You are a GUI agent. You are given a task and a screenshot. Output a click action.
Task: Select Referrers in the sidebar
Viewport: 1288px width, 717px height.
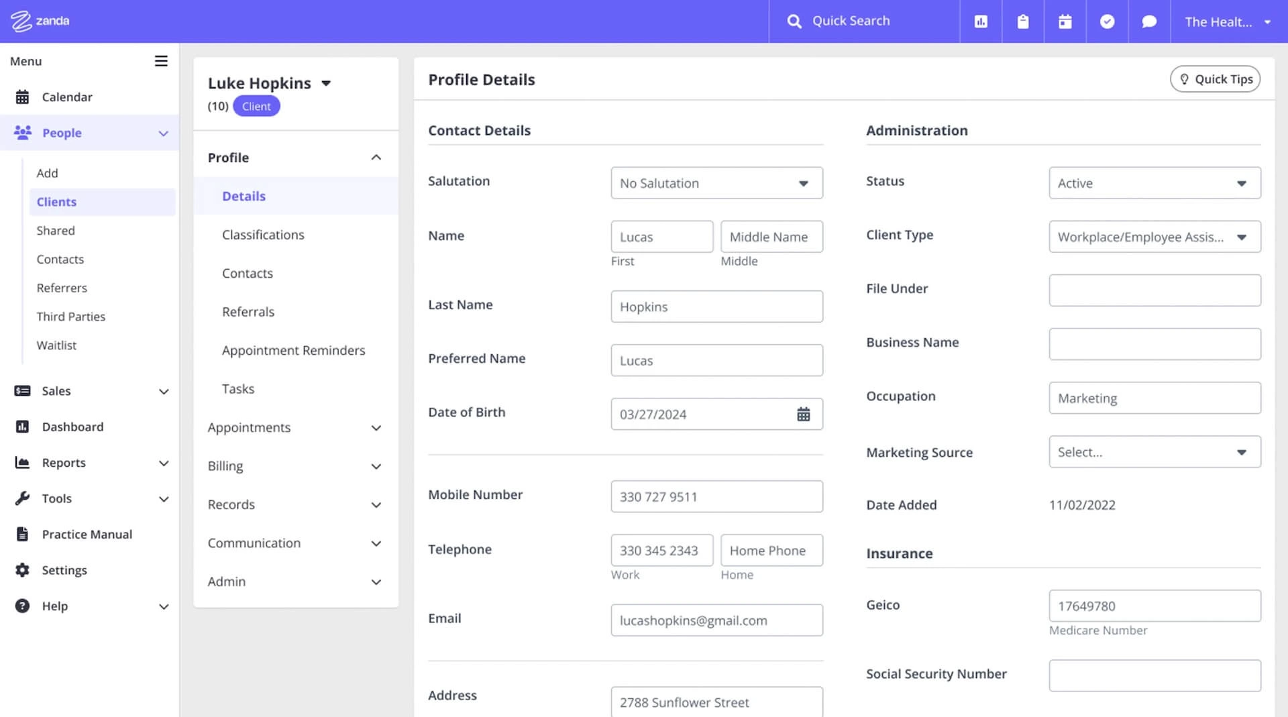[62, 288]
